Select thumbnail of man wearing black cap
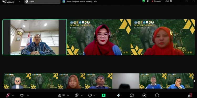Image resolution: width=197 pixels, height=98 pixels. pos(153,81)
